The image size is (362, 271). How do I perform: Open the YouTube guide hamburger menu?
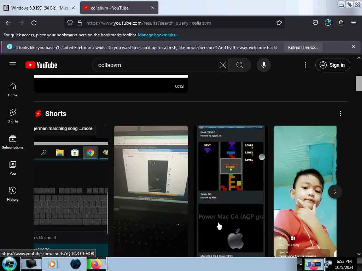tap(13, 65)
